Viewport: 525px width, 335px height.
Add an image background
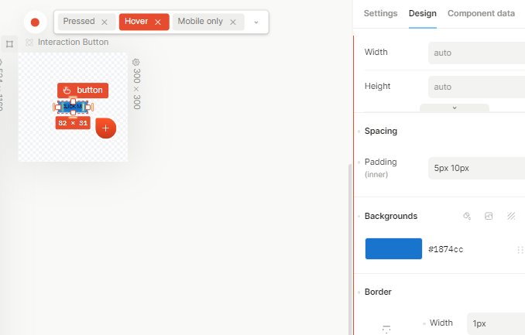coord(489,217)
